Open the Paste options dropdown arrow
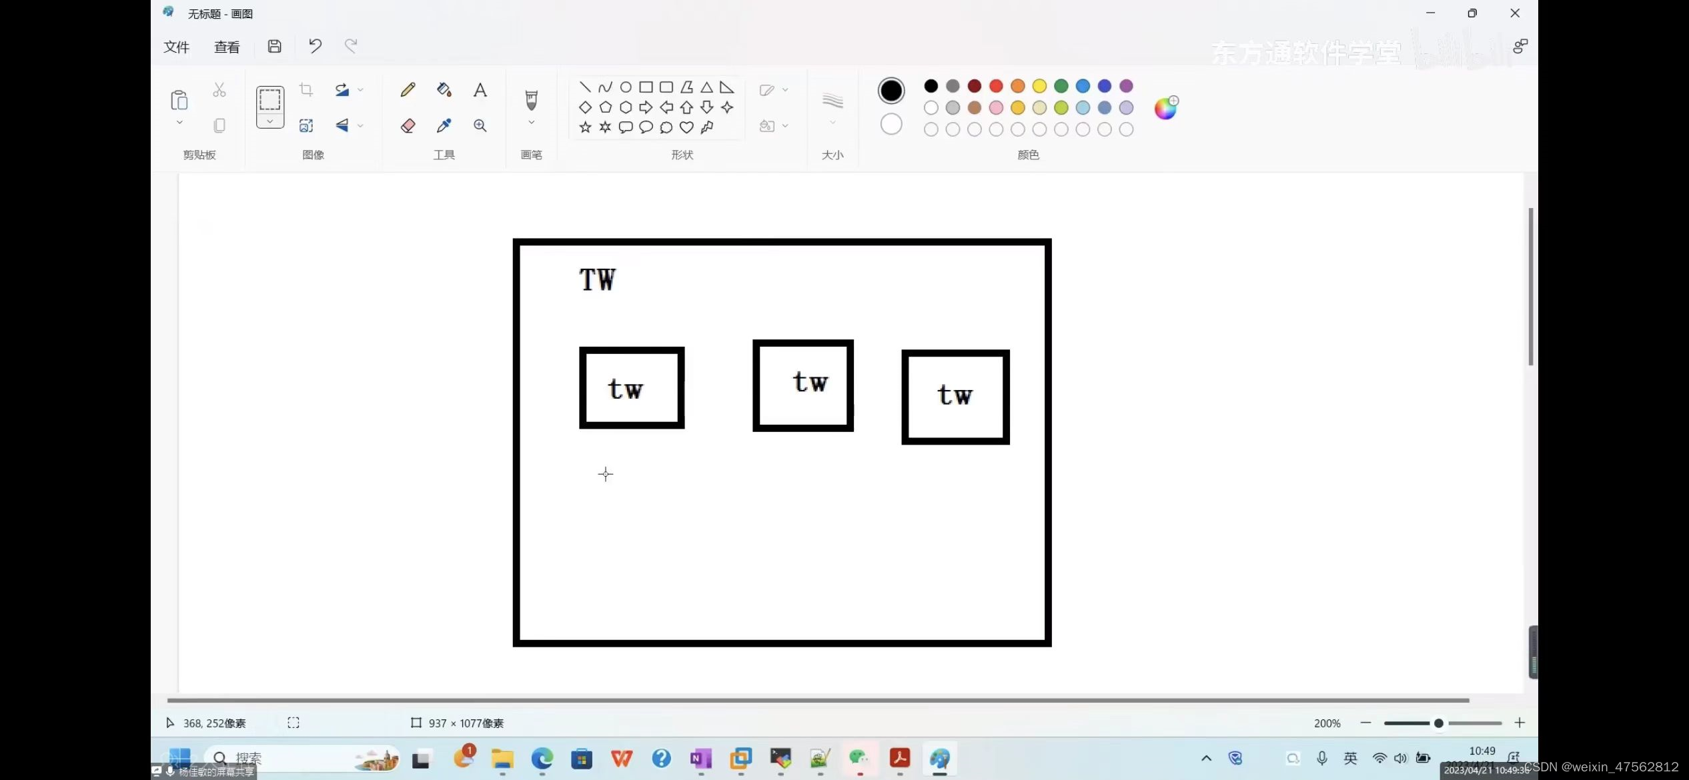1689x780 pixels. 179,123
